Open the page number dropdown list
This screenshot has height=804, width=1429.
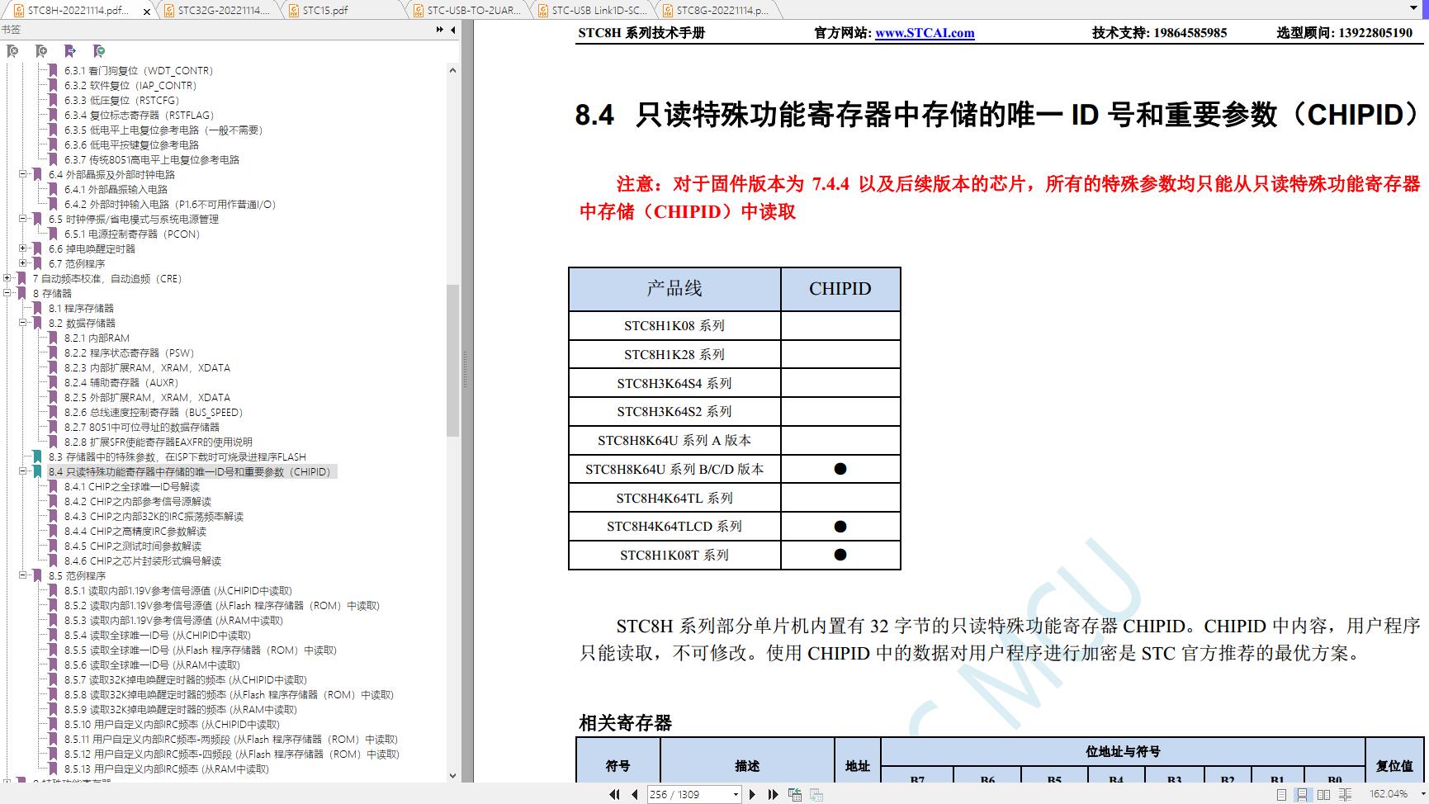(x=736, y=794)
